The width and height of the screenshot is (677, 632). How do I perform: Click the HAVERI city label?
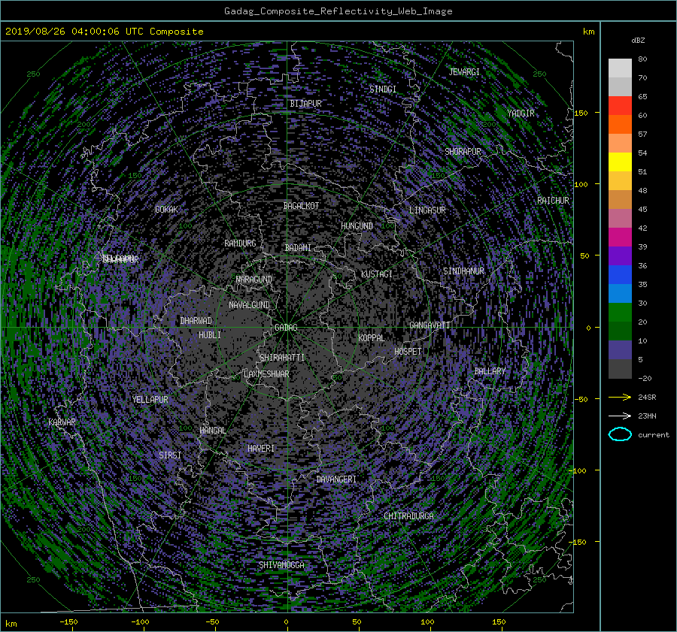click(x=261, y=449)
